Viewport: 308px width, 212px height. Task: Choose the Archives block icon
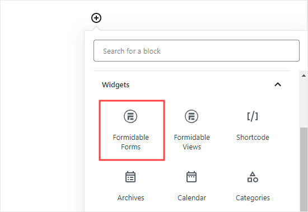tap(130, 177)
